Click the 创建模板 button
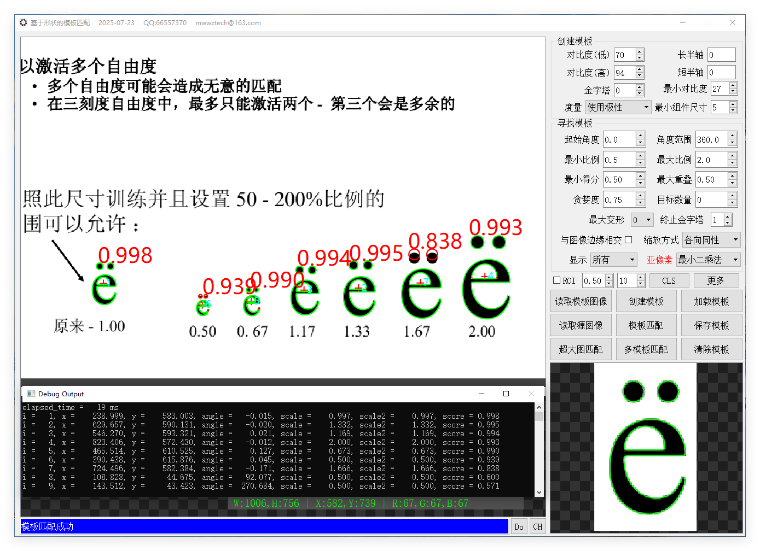 (x=646, y=301)
